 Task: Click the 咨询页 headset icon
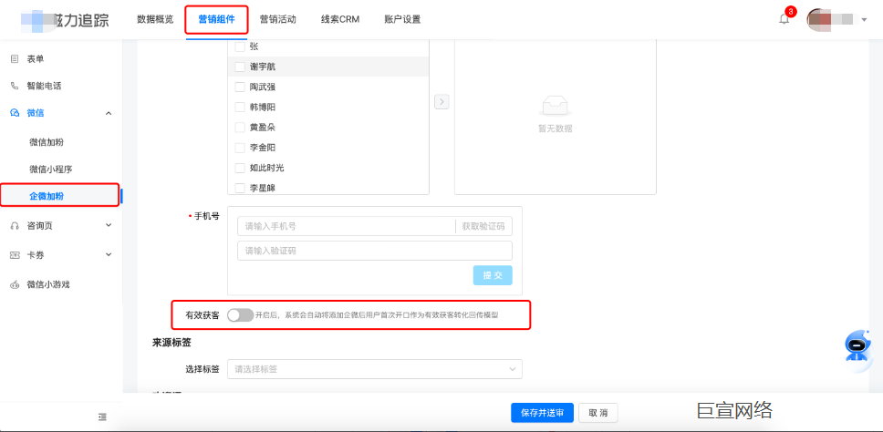[15, 225]
